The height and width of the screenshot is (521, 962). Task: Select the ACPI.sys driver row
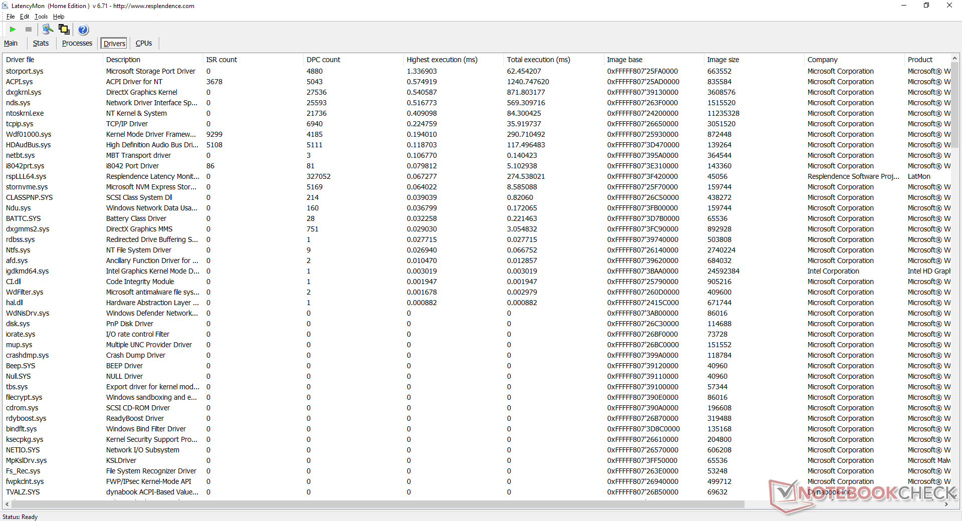coord(477,82)
